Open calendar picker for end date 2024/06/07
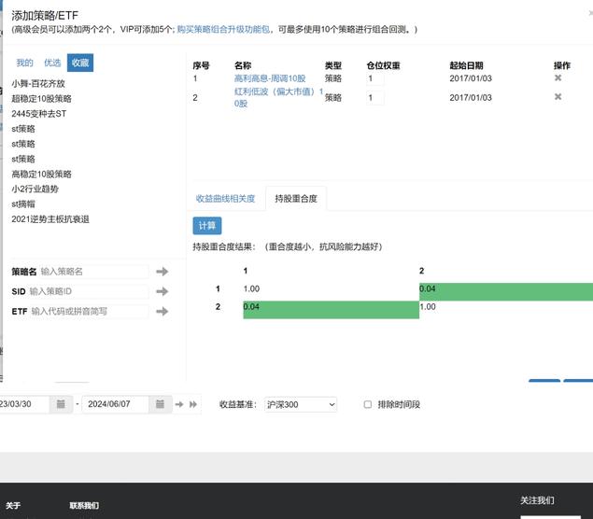This screenshot has width=593, height=519. [x=159, y=404]
